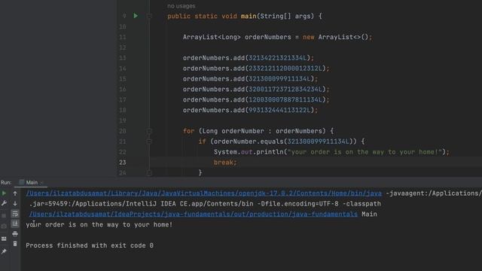The width and height of the screenshot is (482, 271).
Task: Click 'break;' on line 23
Action: point(225,163)
